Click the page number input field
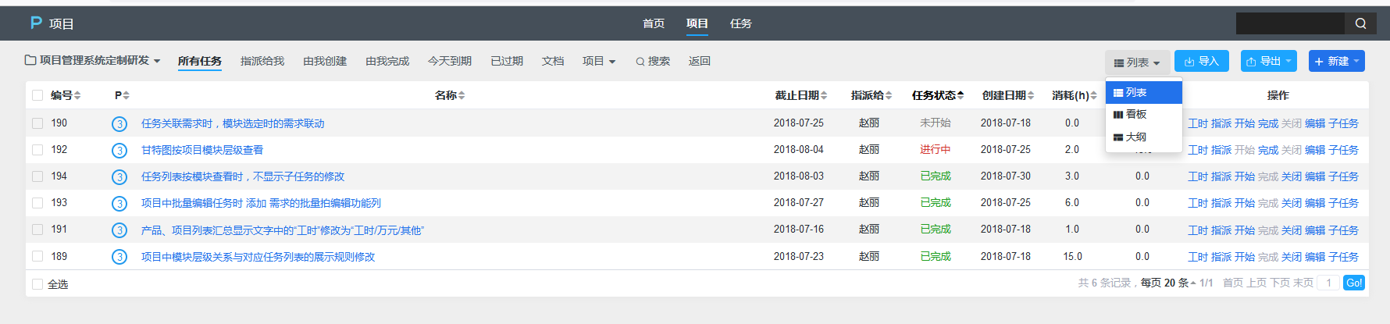The height and width of the screenshot is (324, 1390). pyautogui.click(x=1328, y=283)
